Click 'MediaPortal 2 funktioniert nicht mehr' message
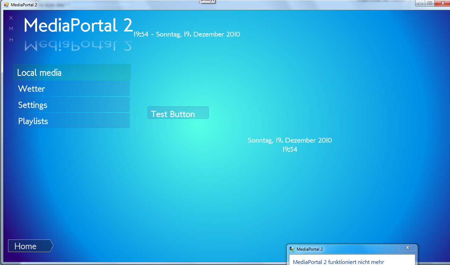This screenshot has width=450, height=265. pyautogui.click(x=338, y=262)
